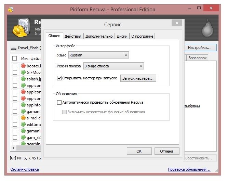The width and height of the screenshot is (227, 182).
Task: Open the Язык language dropdown
Action: pos(98,55)
